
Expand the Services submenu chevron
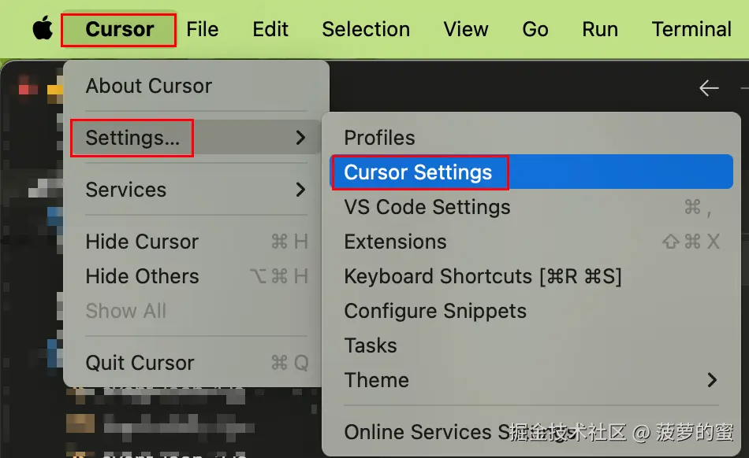click(x=300, y=190)
